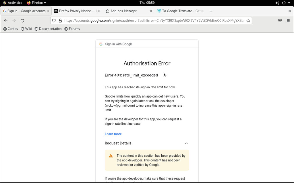Click the shield tracking protection icon

click(x=54, y=20)
